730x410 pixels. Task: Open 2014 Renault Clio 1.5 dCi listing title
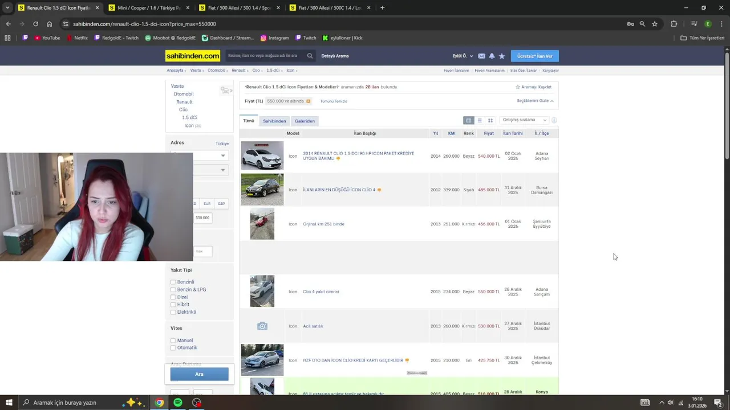click(358, 155)
